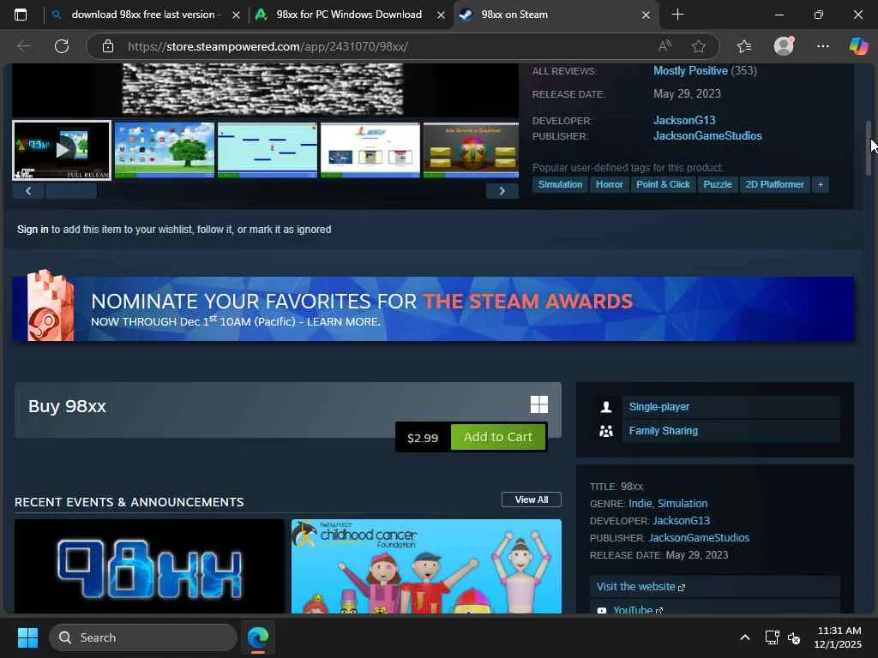Image resolution: width=878 pixels, height=658 pixels.
Task: Switch to 'download 98xx free last version' tab
Action: (x=146, y=15)
